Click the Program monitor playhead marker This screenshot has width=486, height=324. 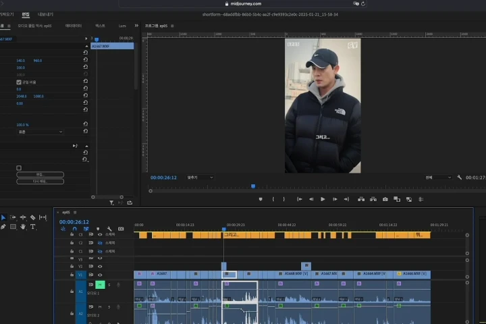(253, 186)
